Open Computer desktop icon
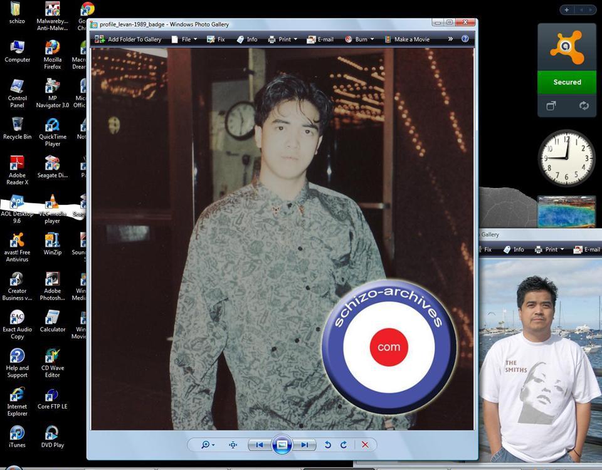 (18, 51)
